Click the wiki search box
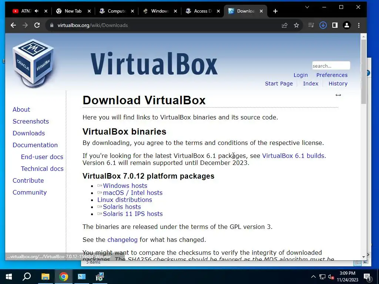 [x=331, y=66]
